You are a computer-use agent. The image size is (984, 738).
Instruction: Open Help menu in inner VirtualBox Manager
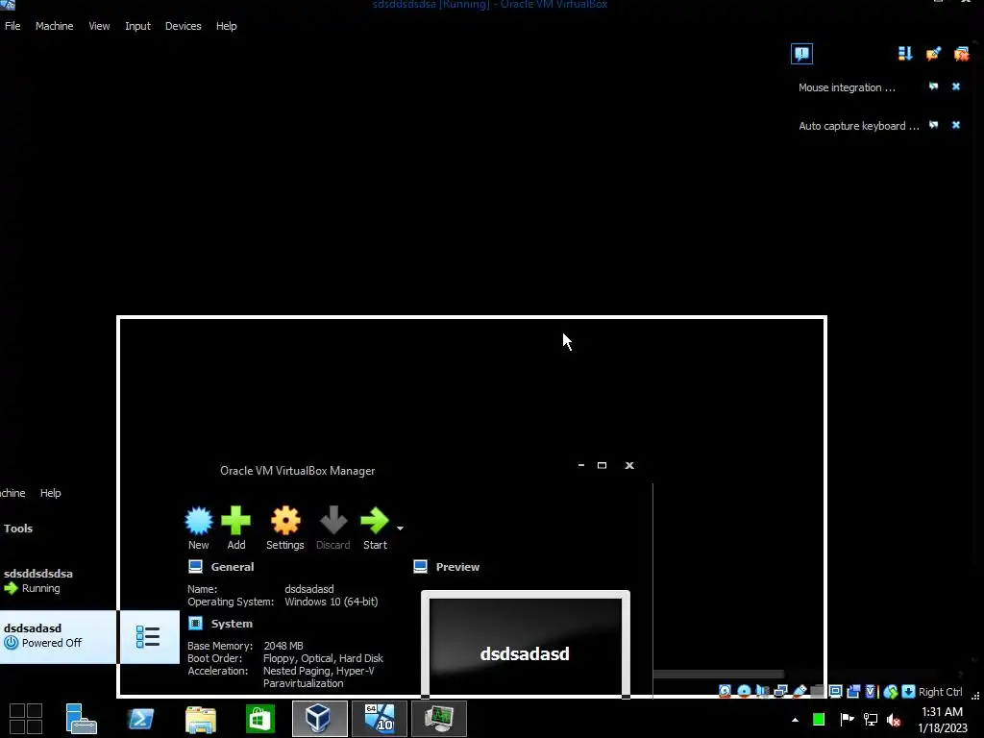click(50, 493)
